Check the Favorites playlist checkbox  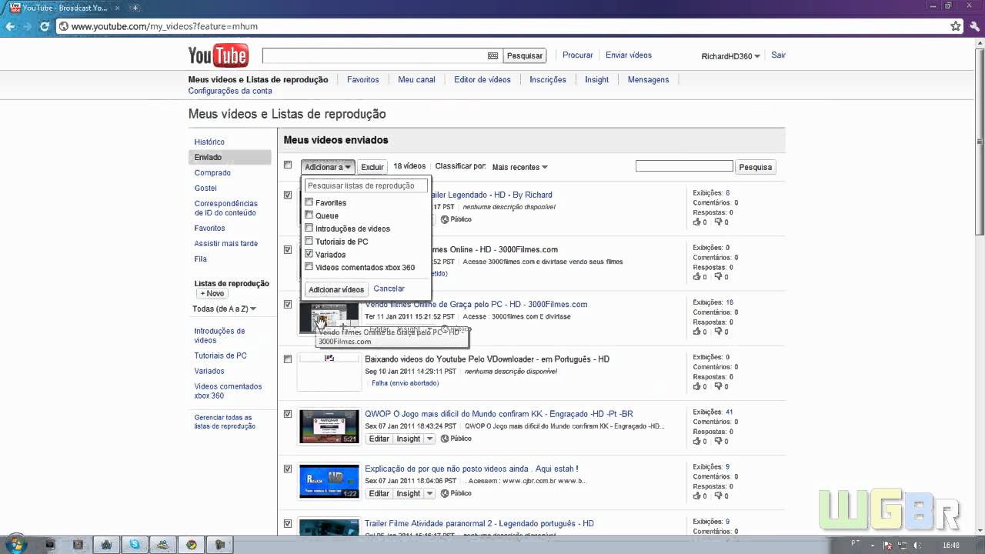pos(309,202)
